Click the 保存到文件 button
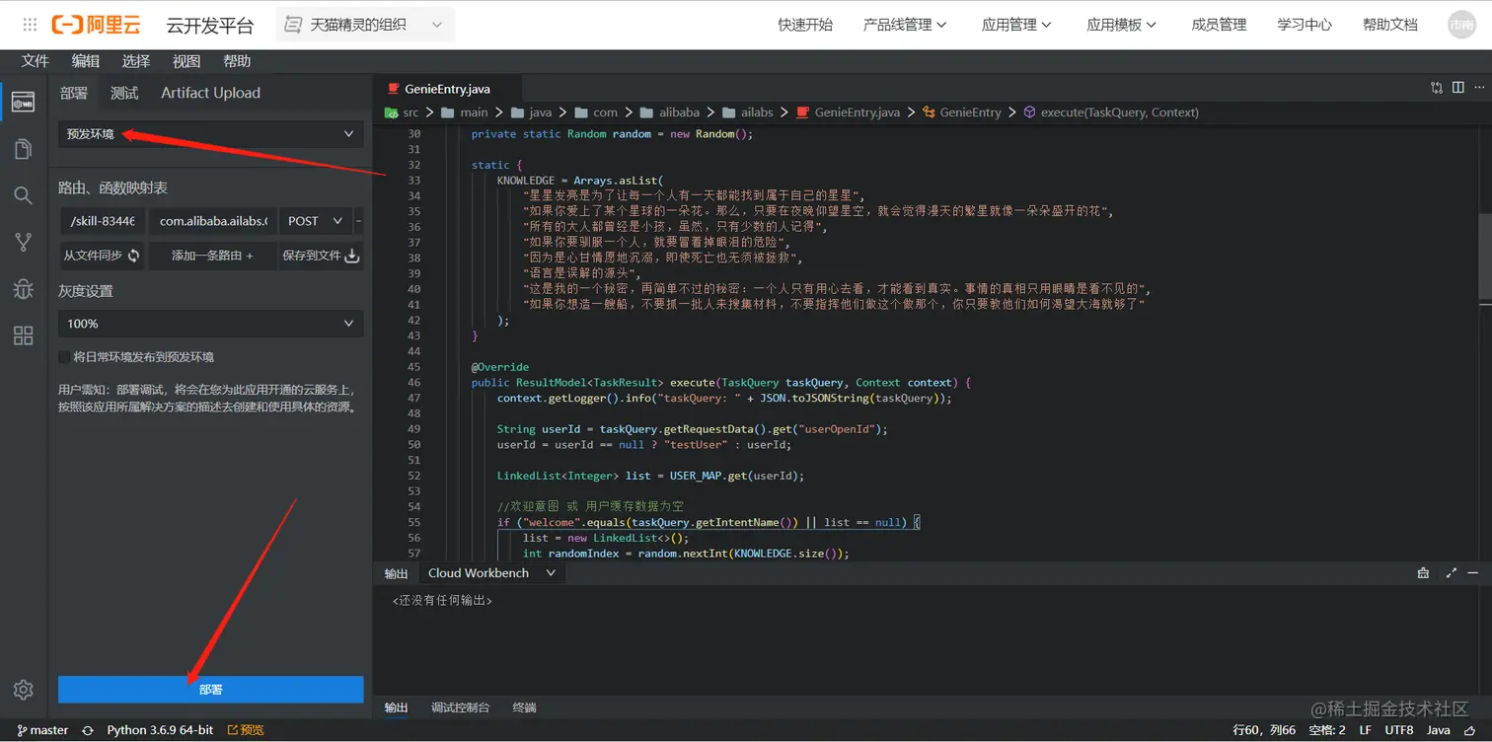 pos(322,256)
